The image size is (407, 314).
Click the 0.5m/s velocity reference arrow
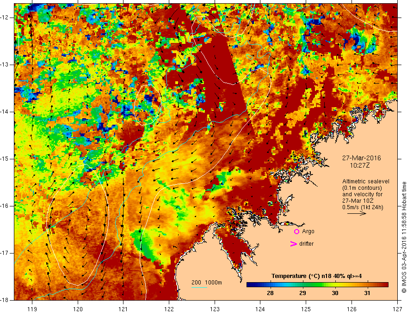click(357, 213)
